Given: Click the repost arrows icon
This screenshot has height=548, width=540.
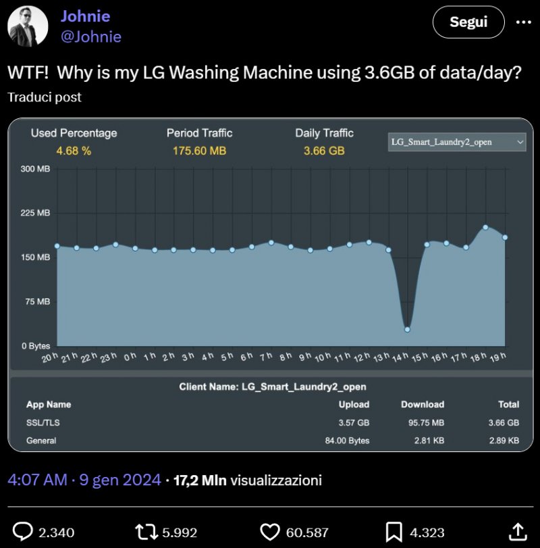Looking at the screenshot, I should 146,530.
